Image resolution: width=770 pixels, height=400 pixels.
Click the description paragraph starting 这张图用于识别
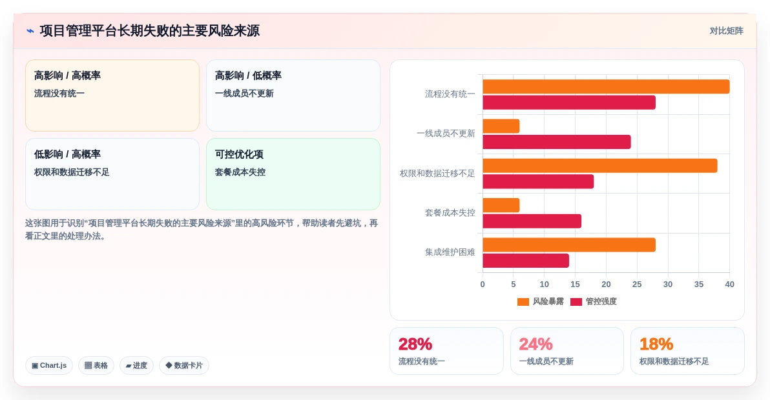point(202,230)
